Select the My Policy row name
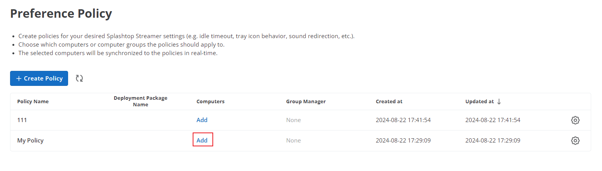 coord(30,141)
